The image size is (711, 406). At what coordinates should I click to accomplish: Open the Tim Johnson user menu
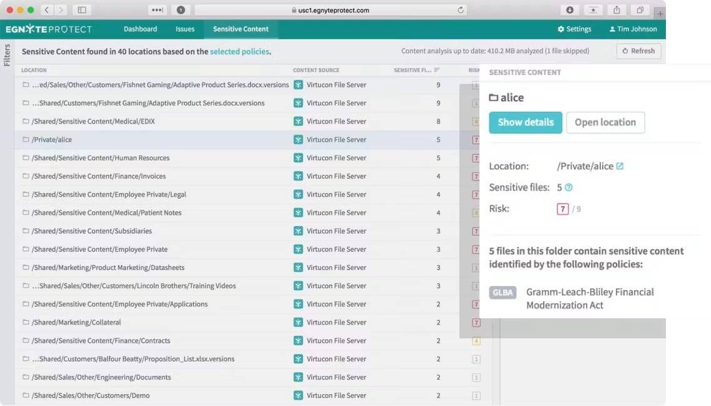pyautogui.click(x=633, y=29)
